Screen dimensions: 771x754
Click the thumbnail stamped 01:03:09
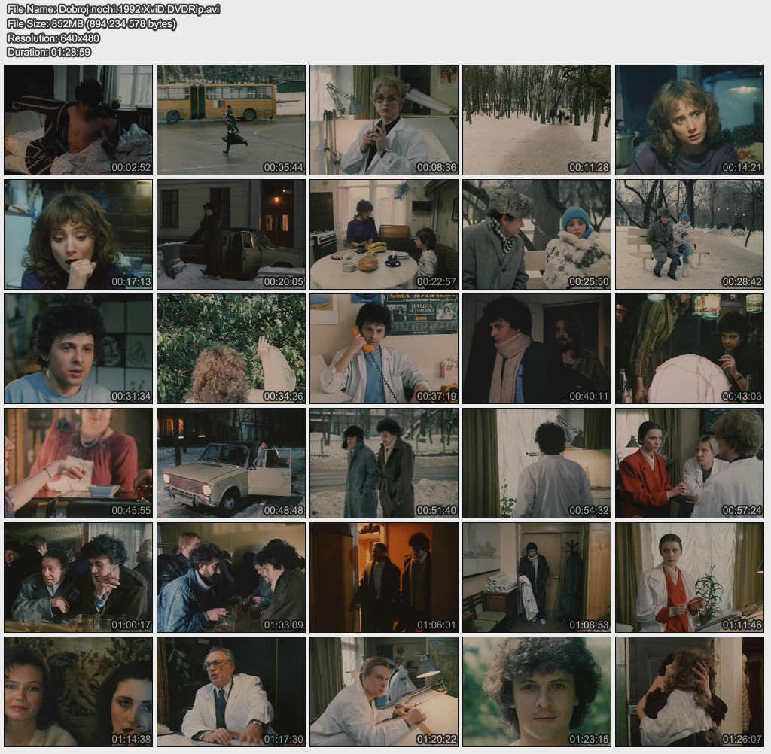pos(231,578)
